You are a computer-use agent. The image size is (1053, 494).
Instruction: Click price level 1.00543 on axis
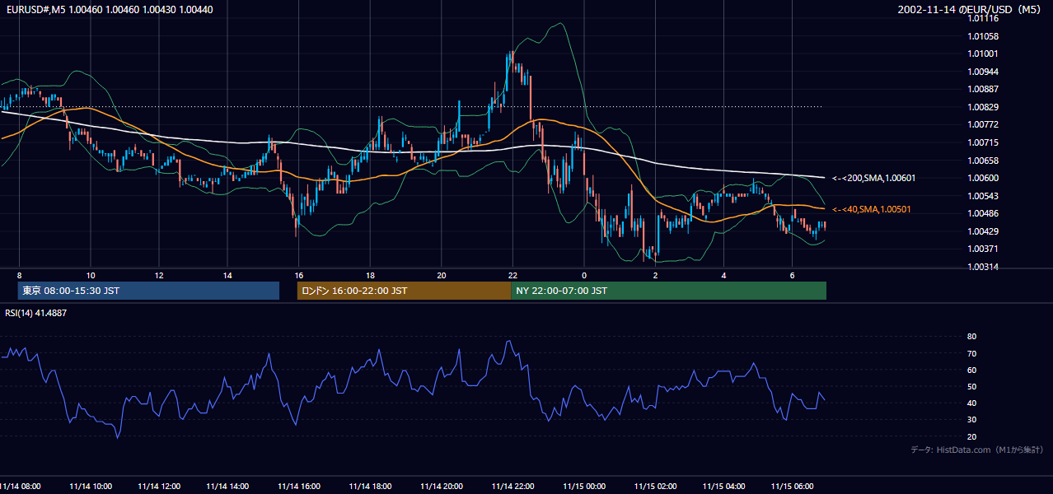[x=984, y=196]
